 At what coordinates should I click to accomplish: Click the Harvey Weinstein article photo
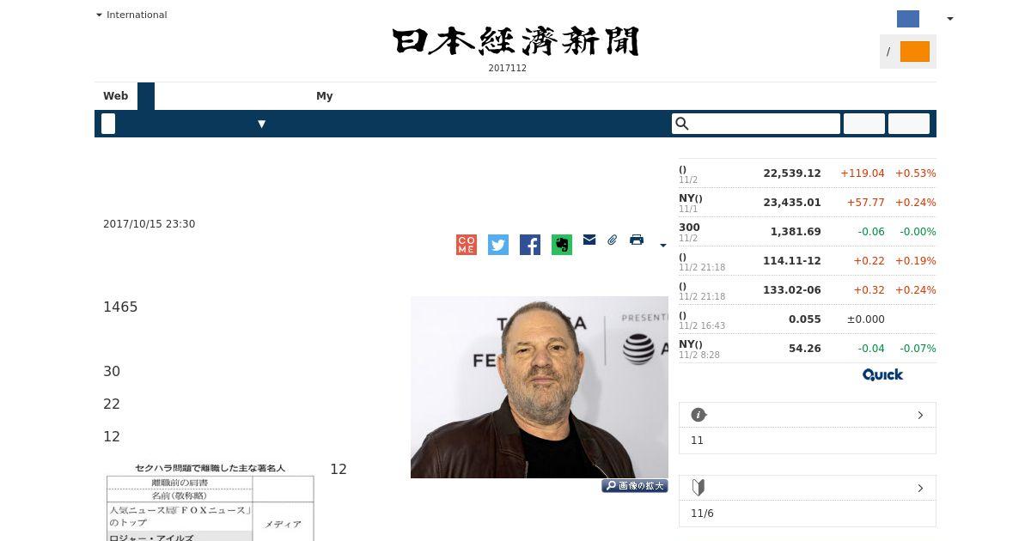(540, 387)
